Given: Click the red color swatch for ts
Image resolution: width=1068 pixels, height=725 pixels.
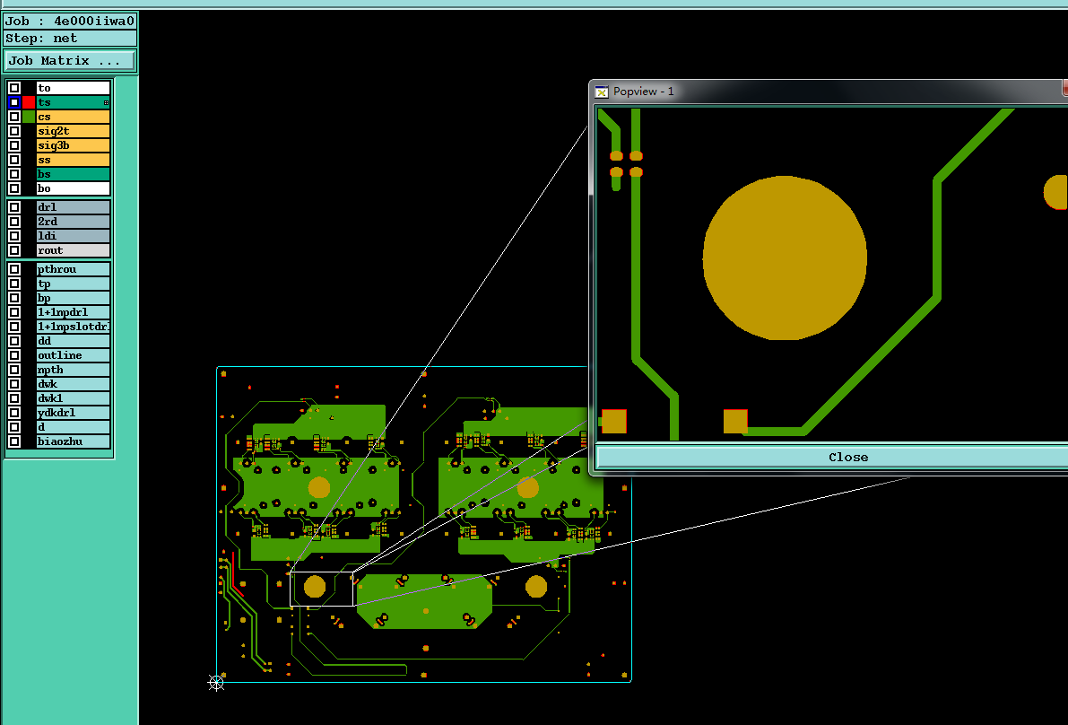Looking at the screenshot, I should [x=29, y=102].
